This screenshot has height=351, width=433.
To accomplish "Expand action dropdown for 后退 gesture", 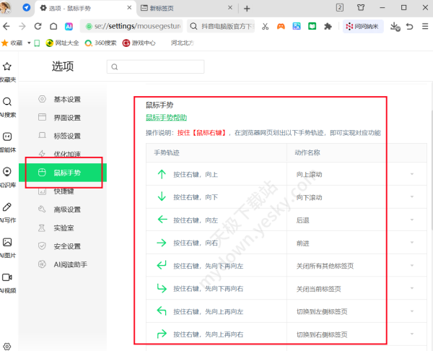I will coord(412,220).
